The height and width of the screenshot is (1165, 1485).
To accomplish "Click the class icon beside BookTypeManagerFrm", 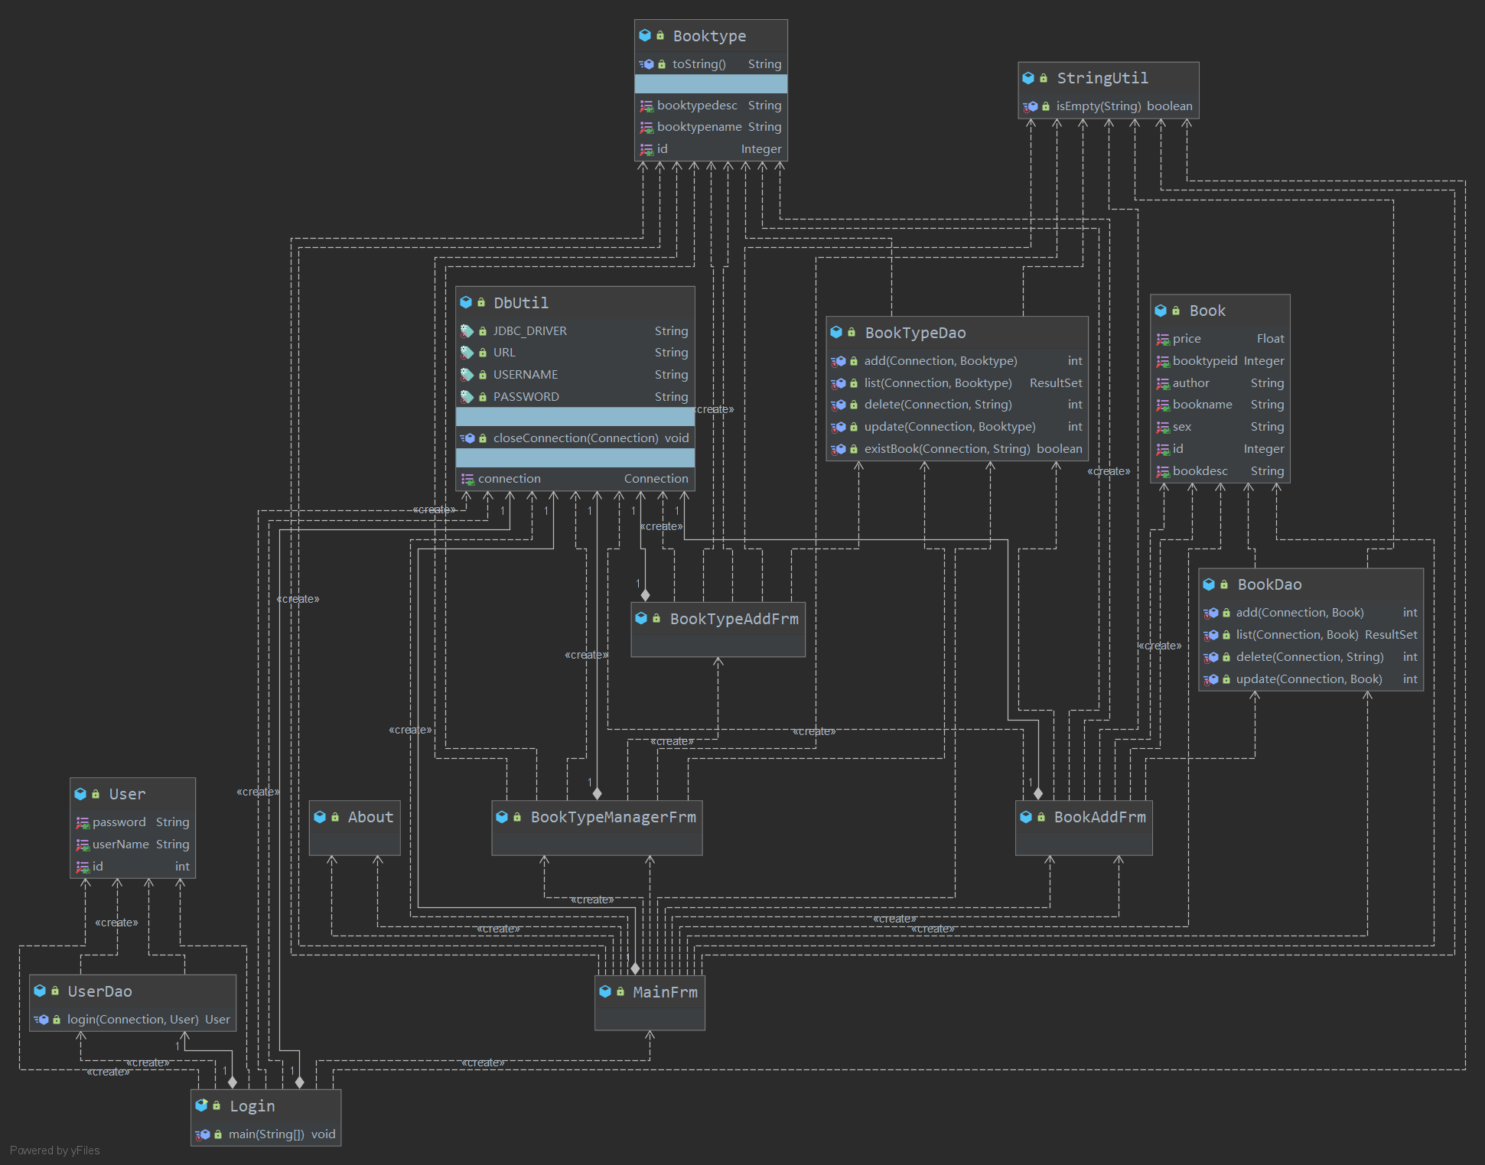I will [x=502, y=816].
